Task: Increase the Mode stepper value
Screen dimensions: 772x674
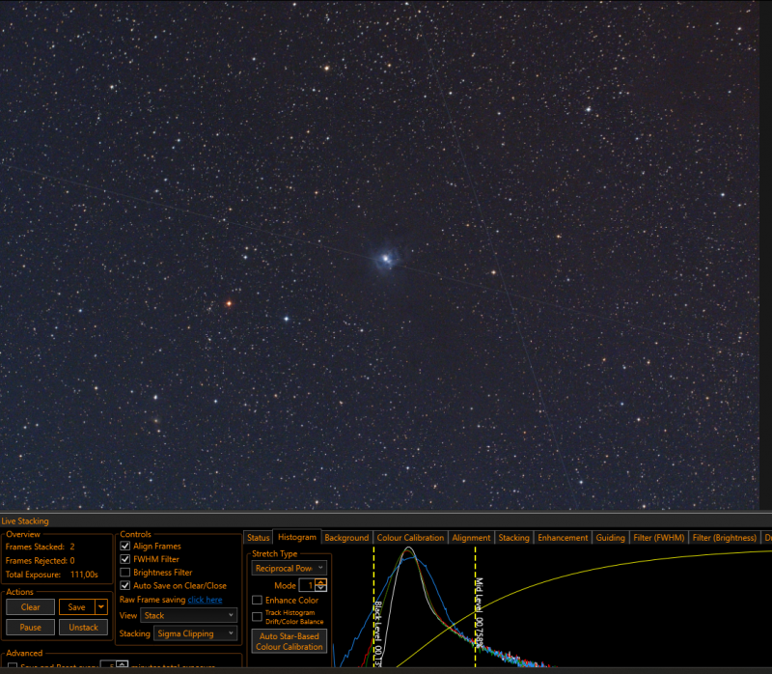Action: pos(321,582)
